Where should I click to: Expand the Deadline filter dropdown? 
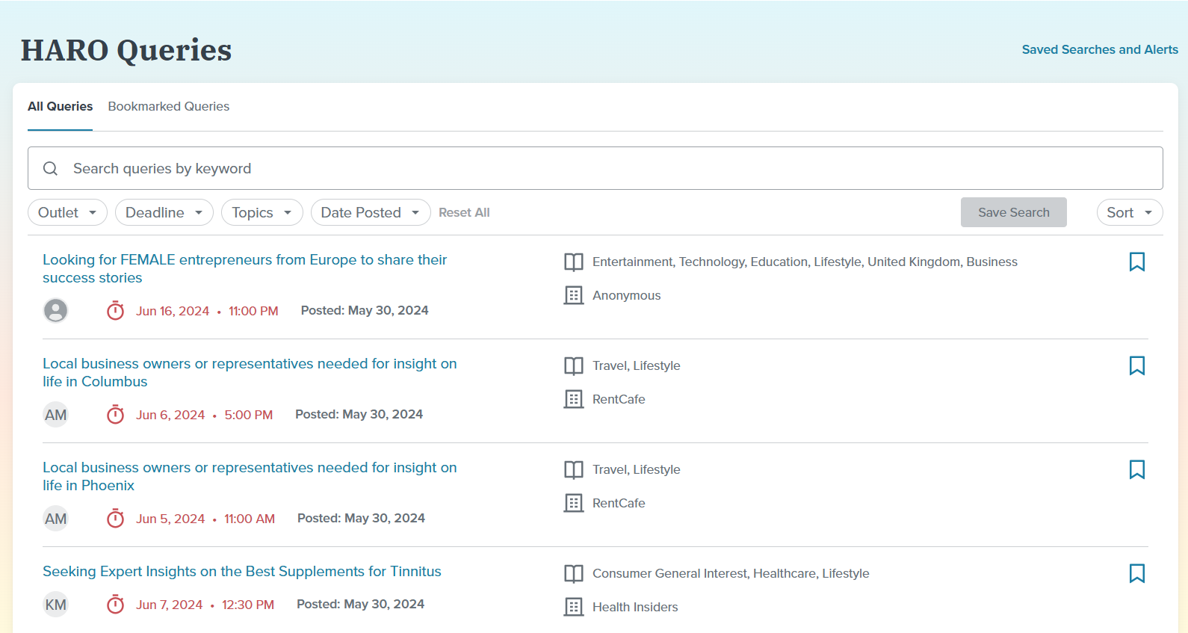164,212
